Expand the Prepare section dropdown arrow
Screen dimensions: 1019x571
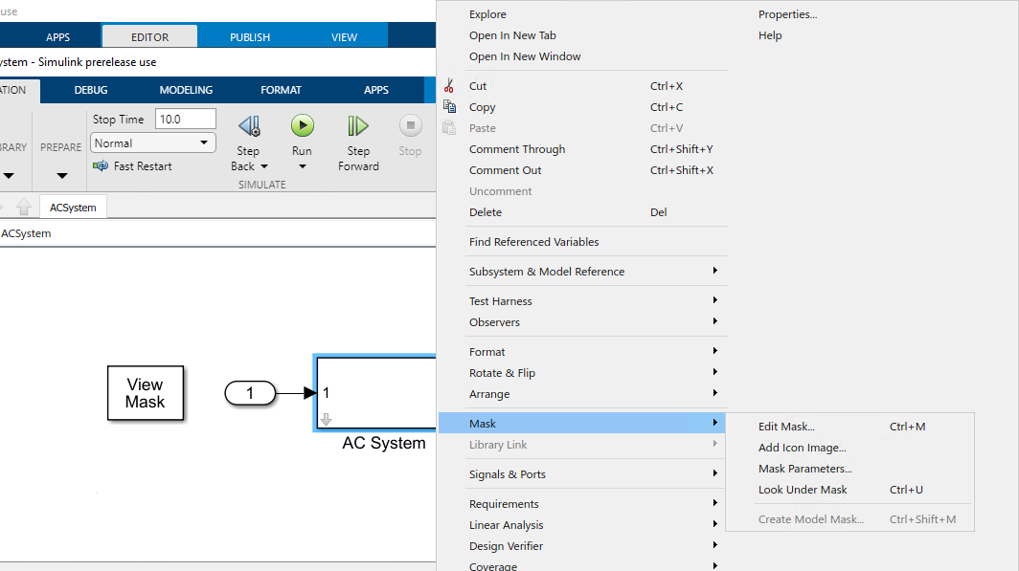point(61,176)
